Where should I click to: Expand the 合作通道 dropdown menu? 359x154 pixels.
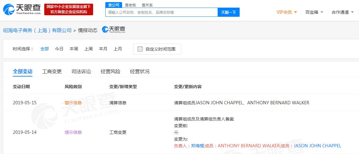[x=343, y=12]
